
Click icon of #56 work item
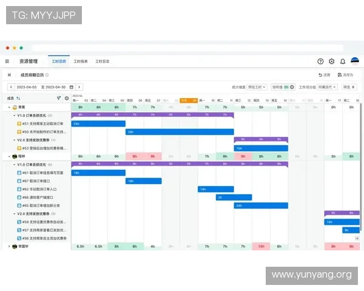click(19, 238)
